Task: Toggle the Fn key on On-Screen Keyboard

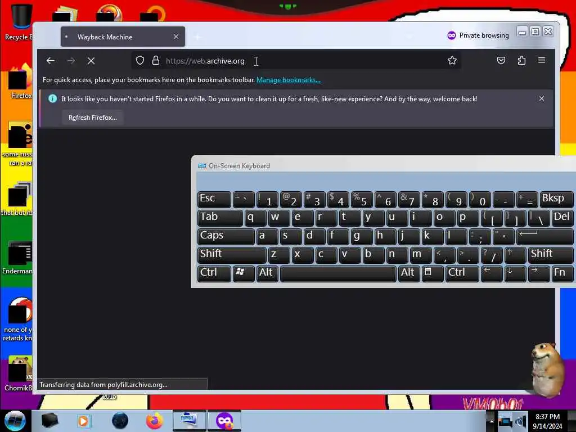Action: point(562,274)
